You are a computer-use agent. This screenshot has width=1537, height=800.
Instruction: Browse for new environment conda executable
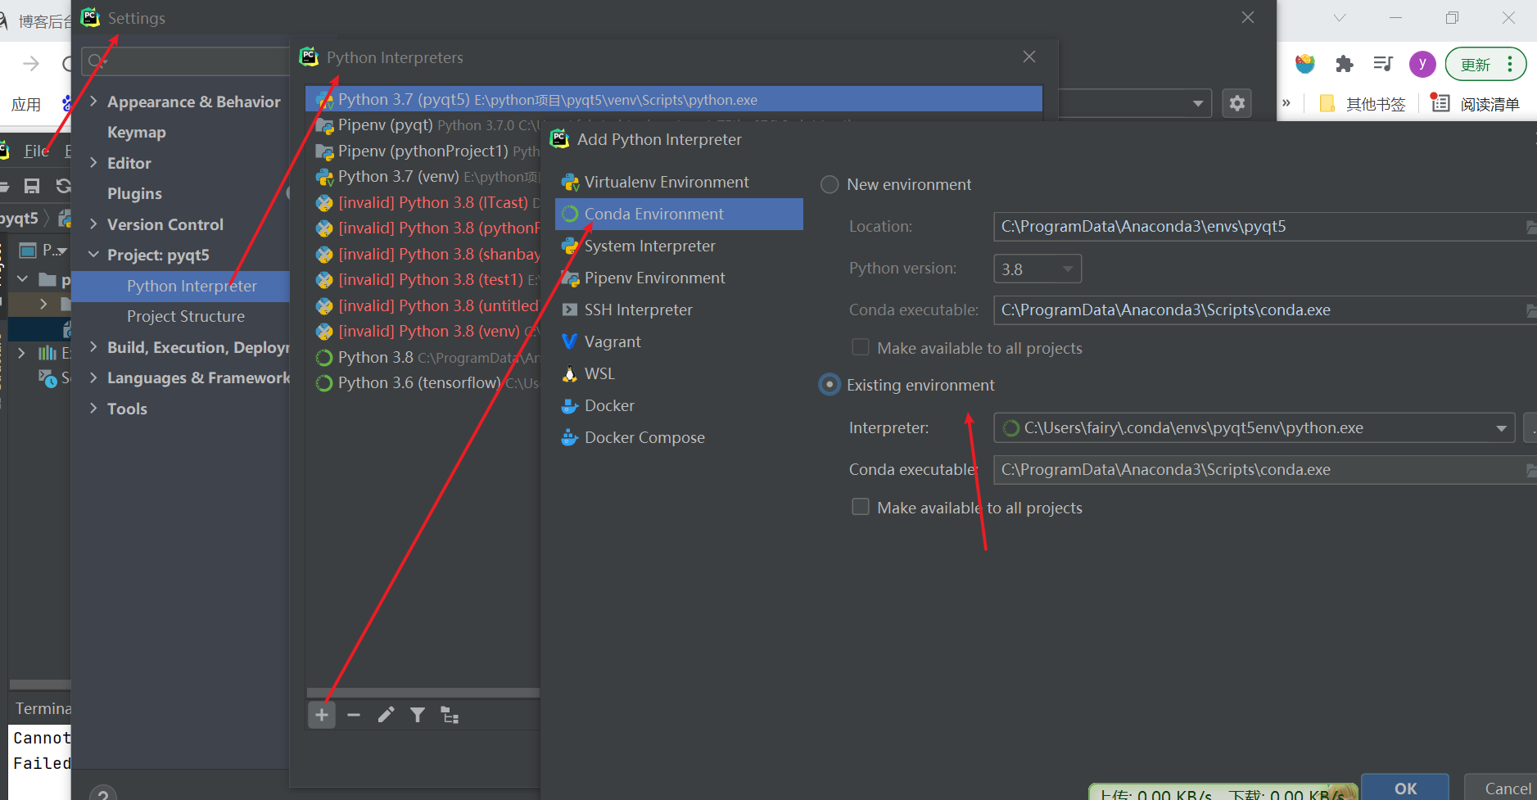tap(1531, 310)
